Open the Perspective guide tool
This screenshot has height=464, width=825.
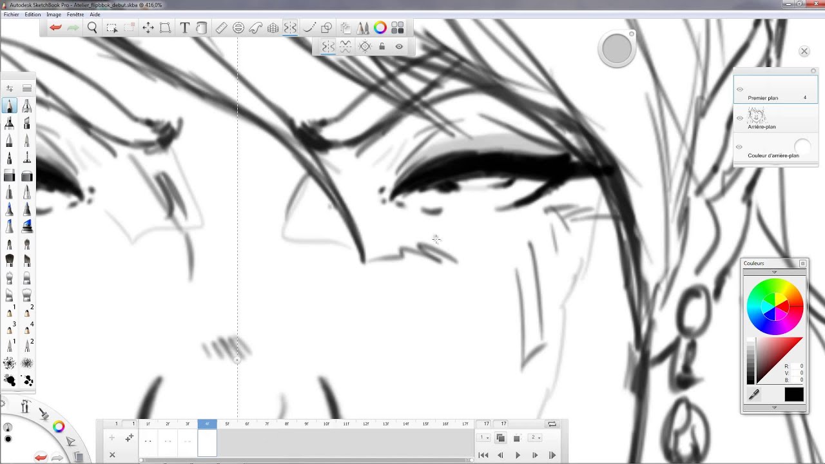coord(273,28)
